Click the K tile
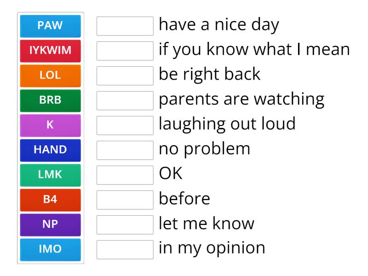 (50, 125)
